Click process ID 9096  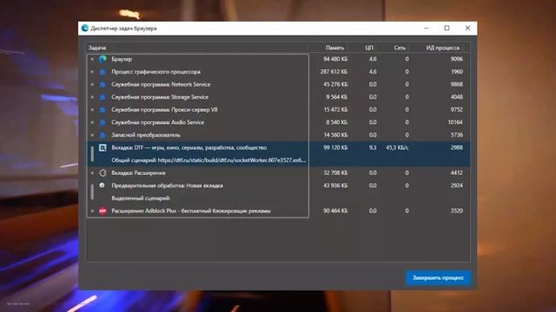[456, 59]
